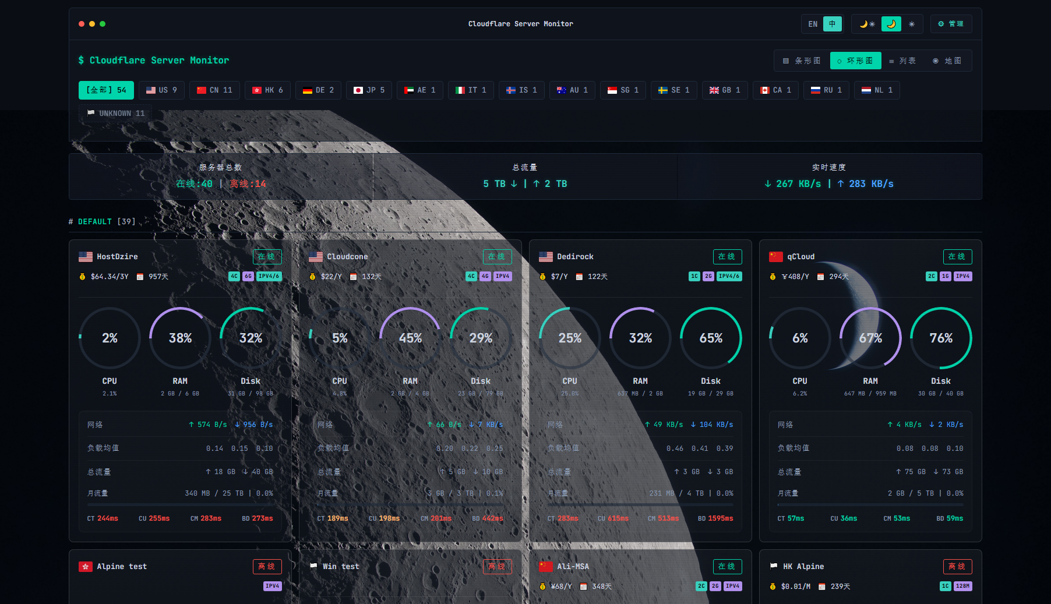Viewport: 1051px width, 604px height.
Task: Click the calendar icon next to 239天
Action: [x=822, y=587]
